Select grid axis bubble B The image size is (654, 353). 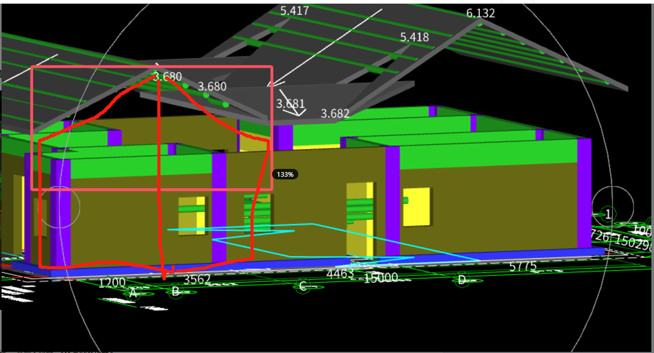tap(176, 291)
